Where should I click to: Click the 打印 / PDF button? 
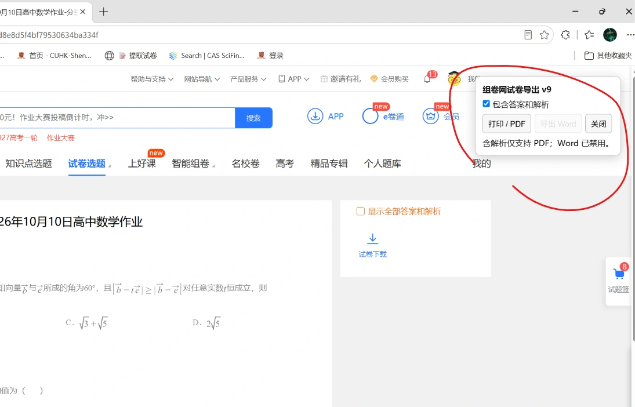(x=507, y=123)
